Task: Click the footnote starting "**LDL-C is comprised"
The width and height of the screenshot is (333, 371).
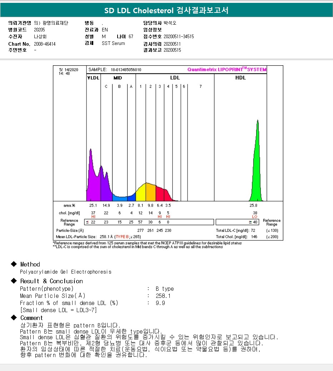Action: click(x=138, y=247)
